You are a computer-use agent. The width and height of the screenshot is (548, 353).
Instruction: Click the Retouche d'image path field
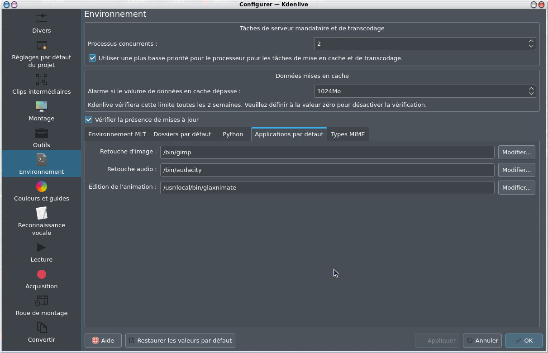(327, 152)
